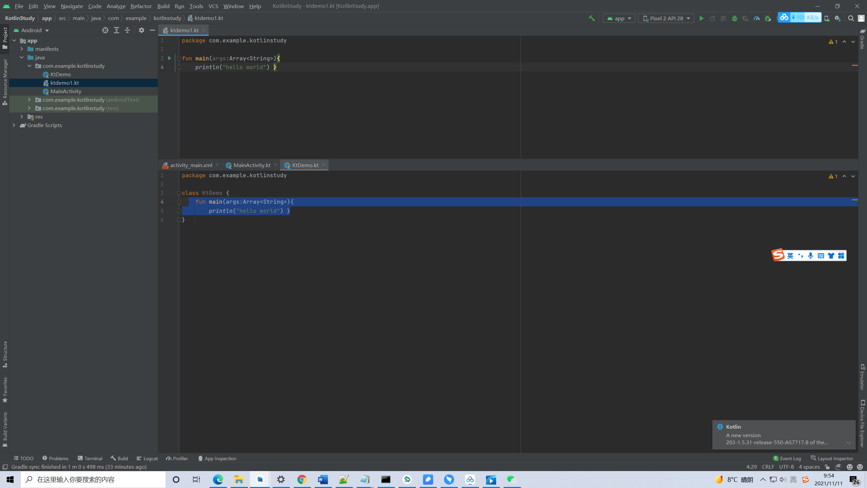867x488 pixels.
Task: Click the green Run app button
Action: pos(701,18)
